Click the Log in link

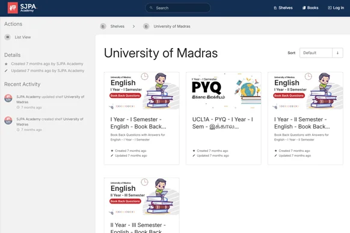(336, 8)
